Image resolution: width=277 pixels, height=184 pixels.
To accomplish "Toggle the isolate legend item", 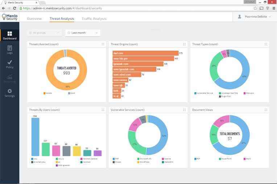I will [x=48, y=93].
